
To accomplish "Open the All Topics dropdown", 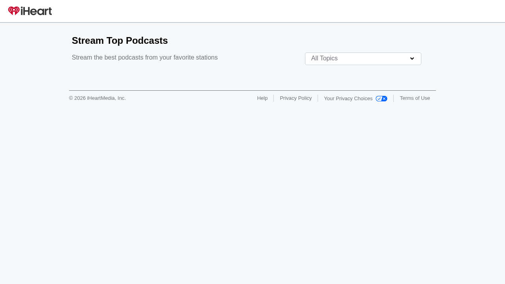I will (363, 59).
